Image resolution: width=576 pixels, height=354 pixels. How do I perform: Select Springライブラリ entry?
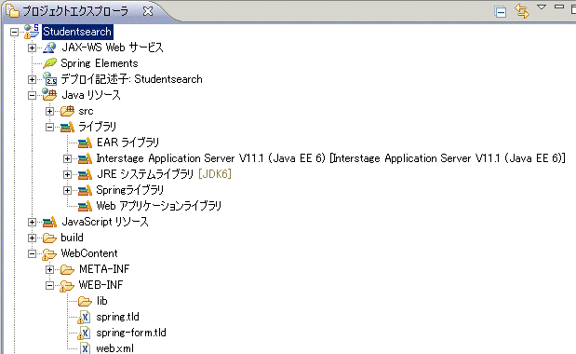(x=130, y=190)
